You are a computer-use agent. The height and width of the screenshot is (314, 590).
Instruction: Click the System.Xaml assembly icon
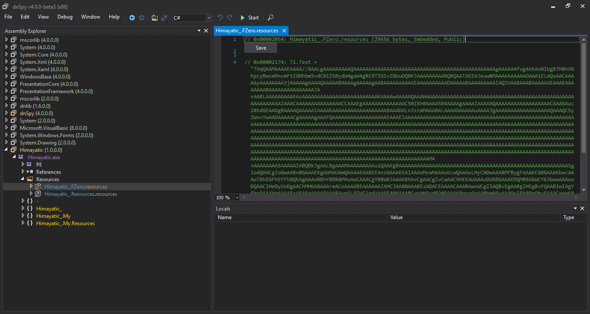(14, 69)
